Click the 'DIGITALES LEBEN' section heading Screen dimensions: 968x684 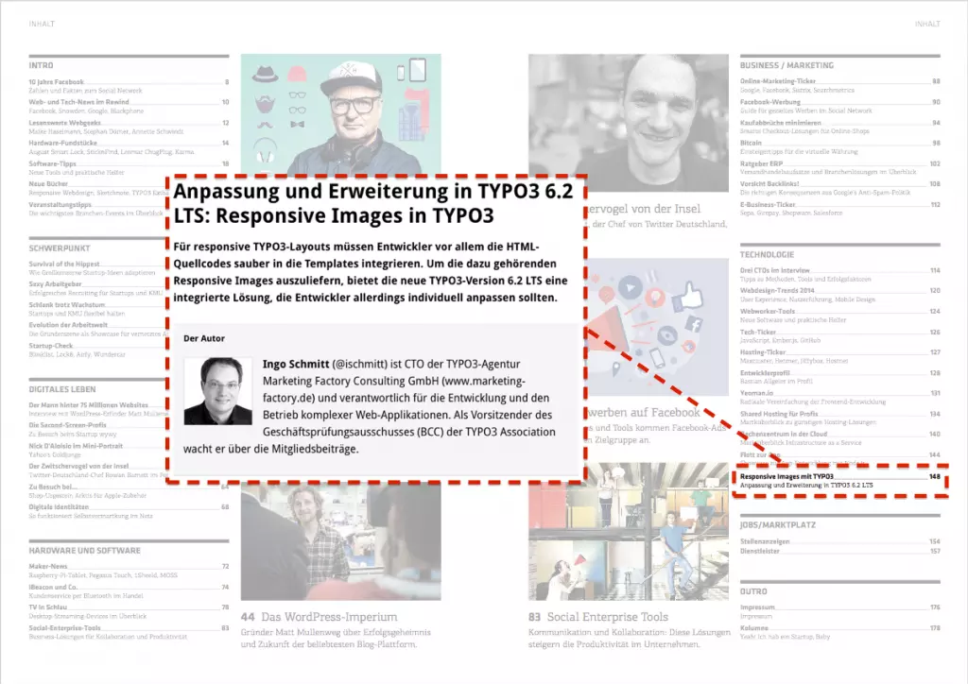[62, 389]
